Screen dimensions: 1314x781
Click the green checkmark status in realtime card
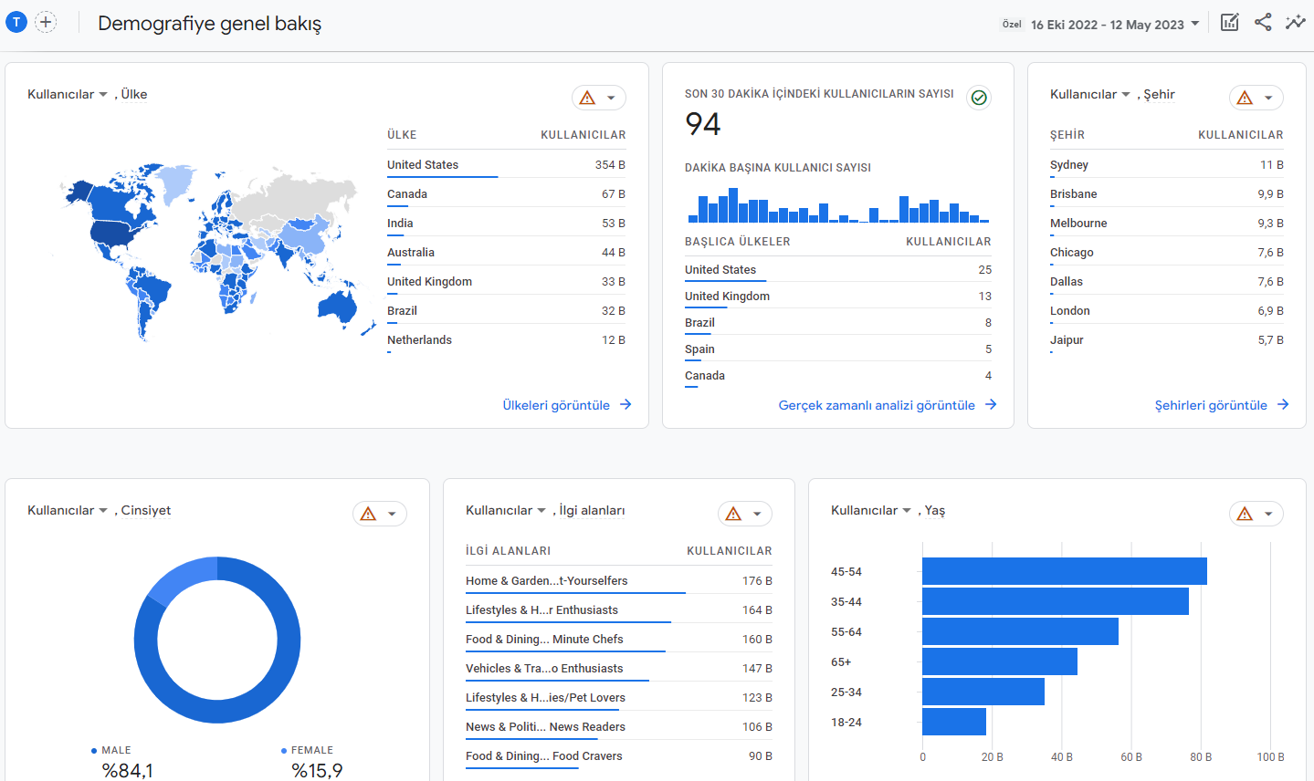pyautogui.click(x=979, y=98)
